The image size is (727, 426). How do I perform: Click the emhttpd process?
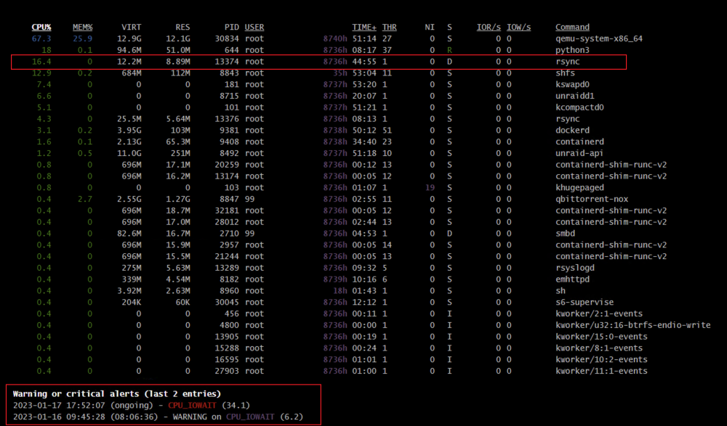573,279
